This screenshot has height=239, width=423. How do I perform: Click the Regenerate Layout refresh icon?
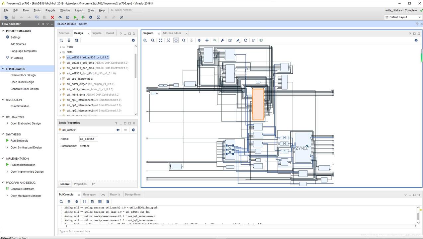[246, 40]
